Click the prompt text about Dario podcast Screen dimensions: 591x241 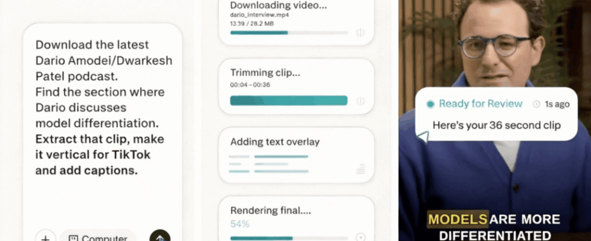coord(104,107)
